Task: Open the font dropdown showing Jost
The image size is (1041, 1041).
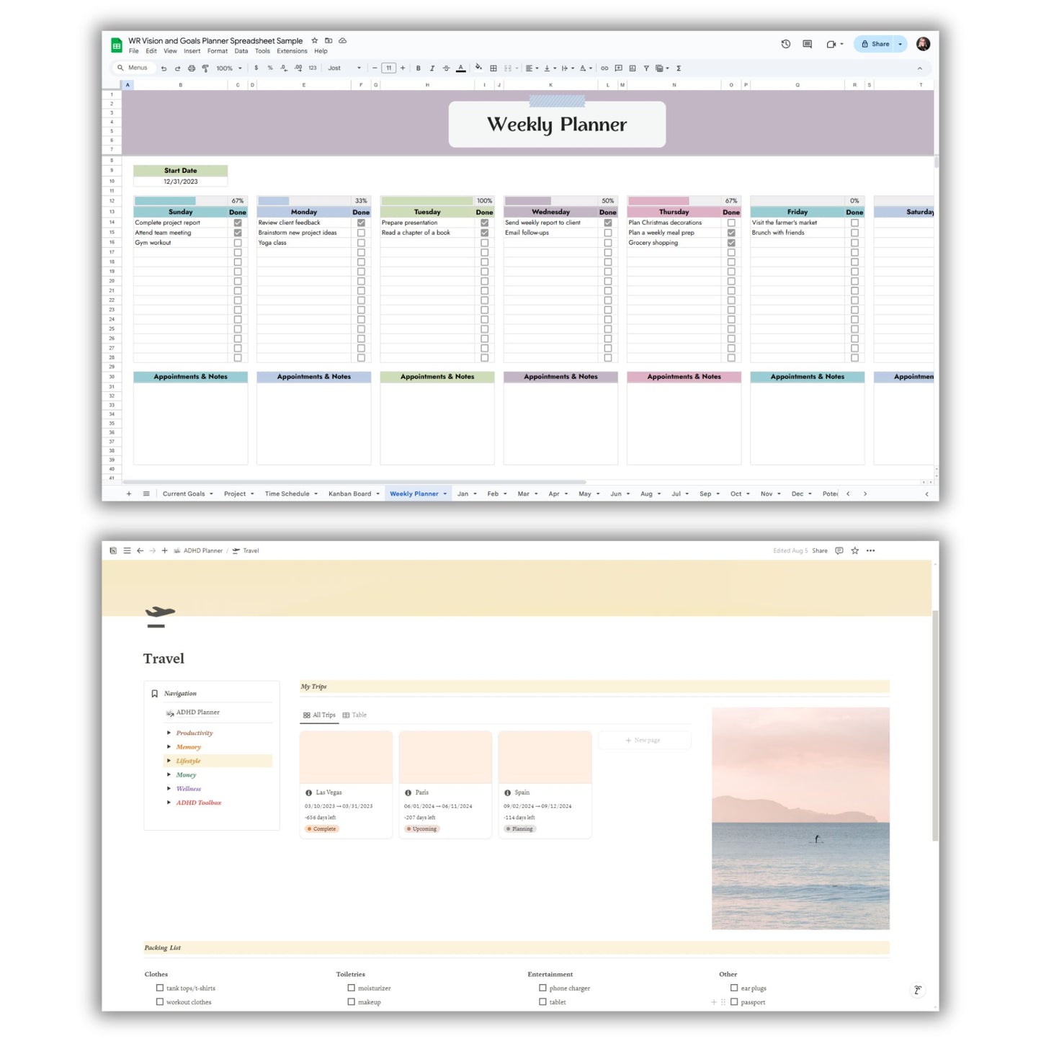Action: tap(344, 68)
